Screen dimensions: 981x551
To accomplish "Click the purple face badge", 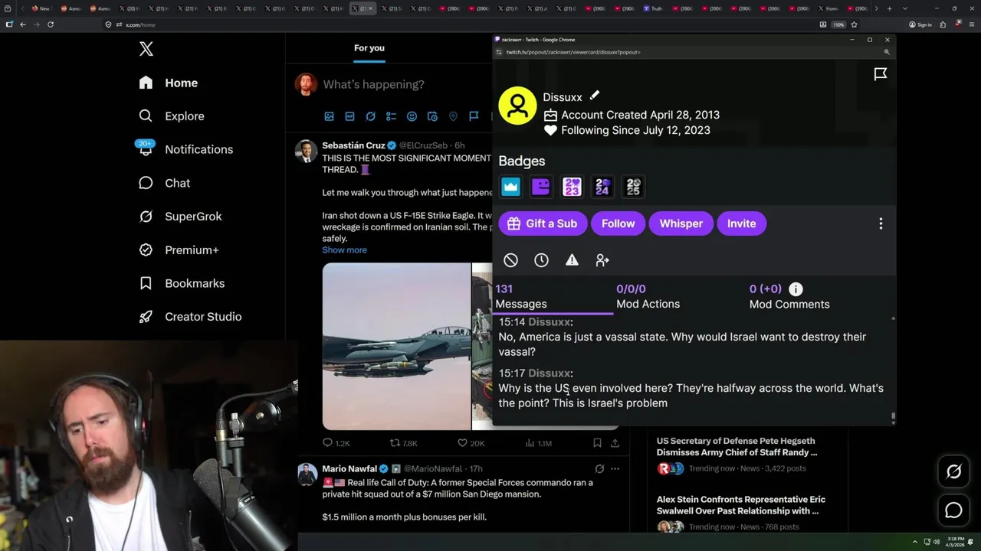I will (541, 187).
